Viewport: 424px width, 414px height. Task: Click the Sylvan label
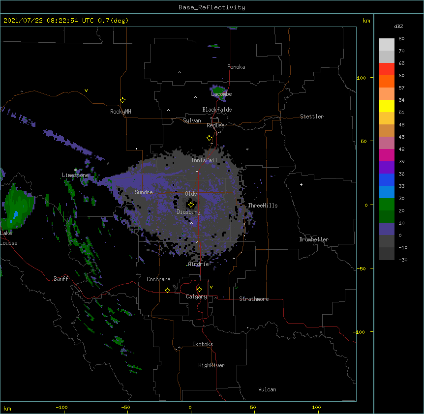[x=192, y=120]
